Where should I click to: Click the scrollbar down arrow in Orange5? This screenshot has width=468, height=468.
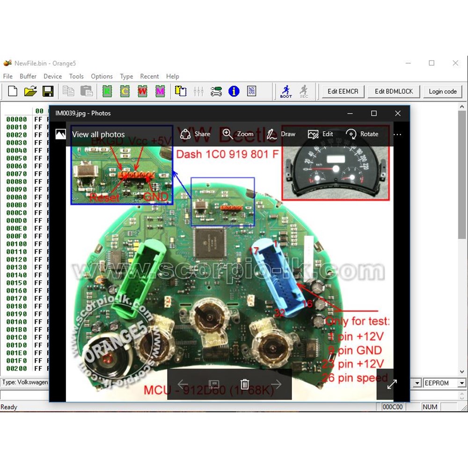pyautogui.click(x=462, y=372)
